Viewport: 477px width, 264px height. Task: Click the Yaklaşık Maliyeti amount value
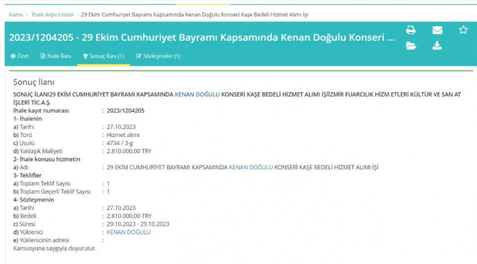(129, 151)
